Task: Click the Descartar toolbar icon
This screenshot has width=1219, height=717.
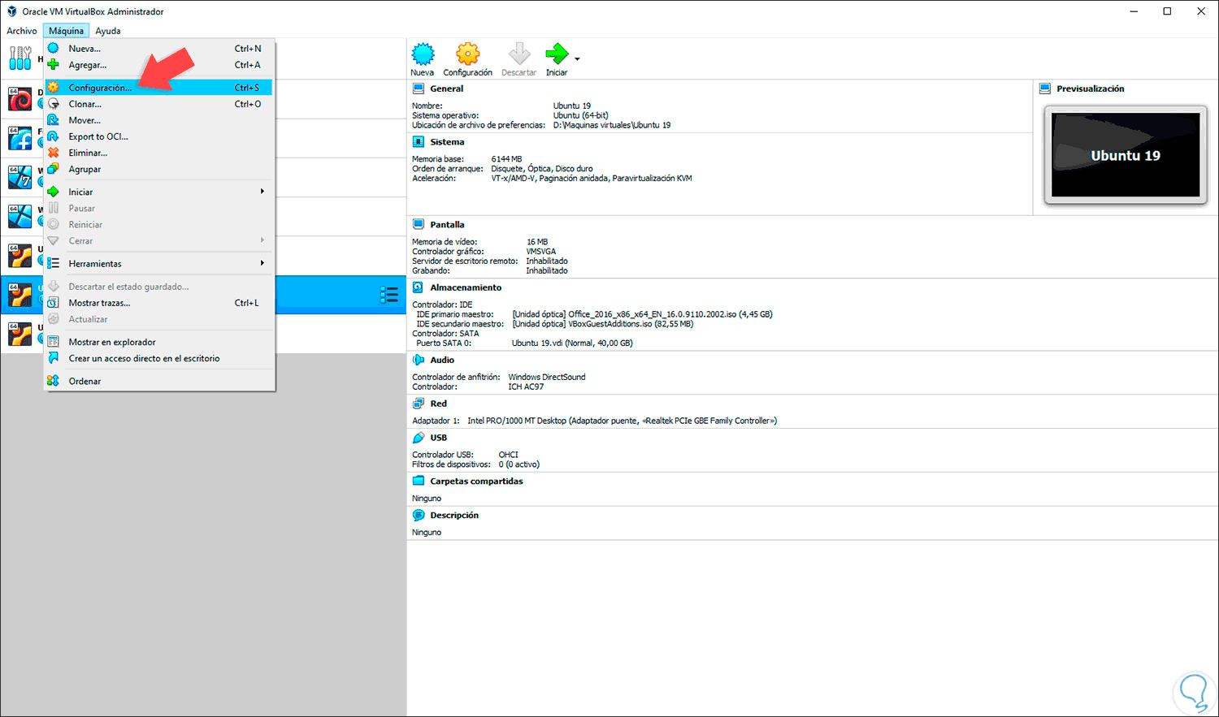Action: tap(518, 54)
